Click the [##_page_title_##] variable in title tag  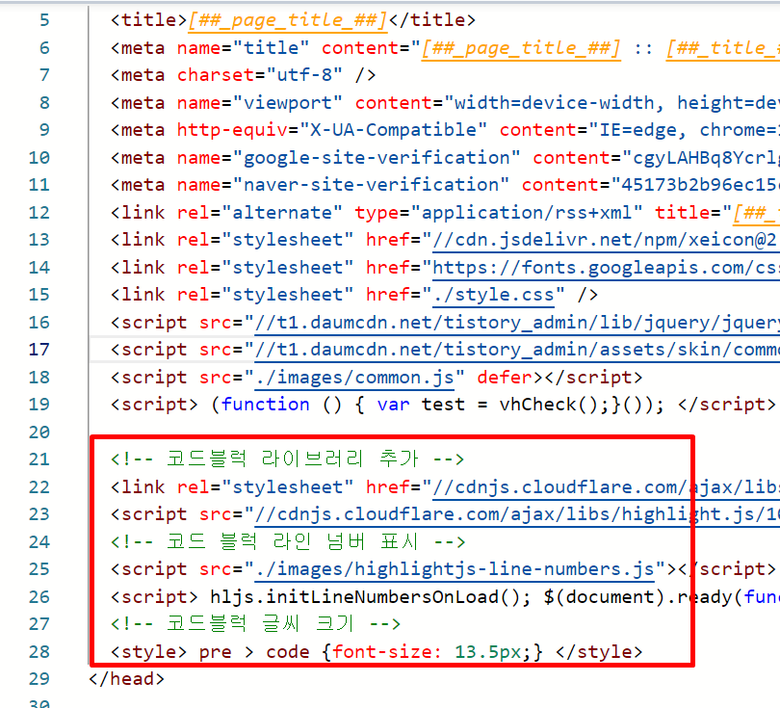[288, 20]
